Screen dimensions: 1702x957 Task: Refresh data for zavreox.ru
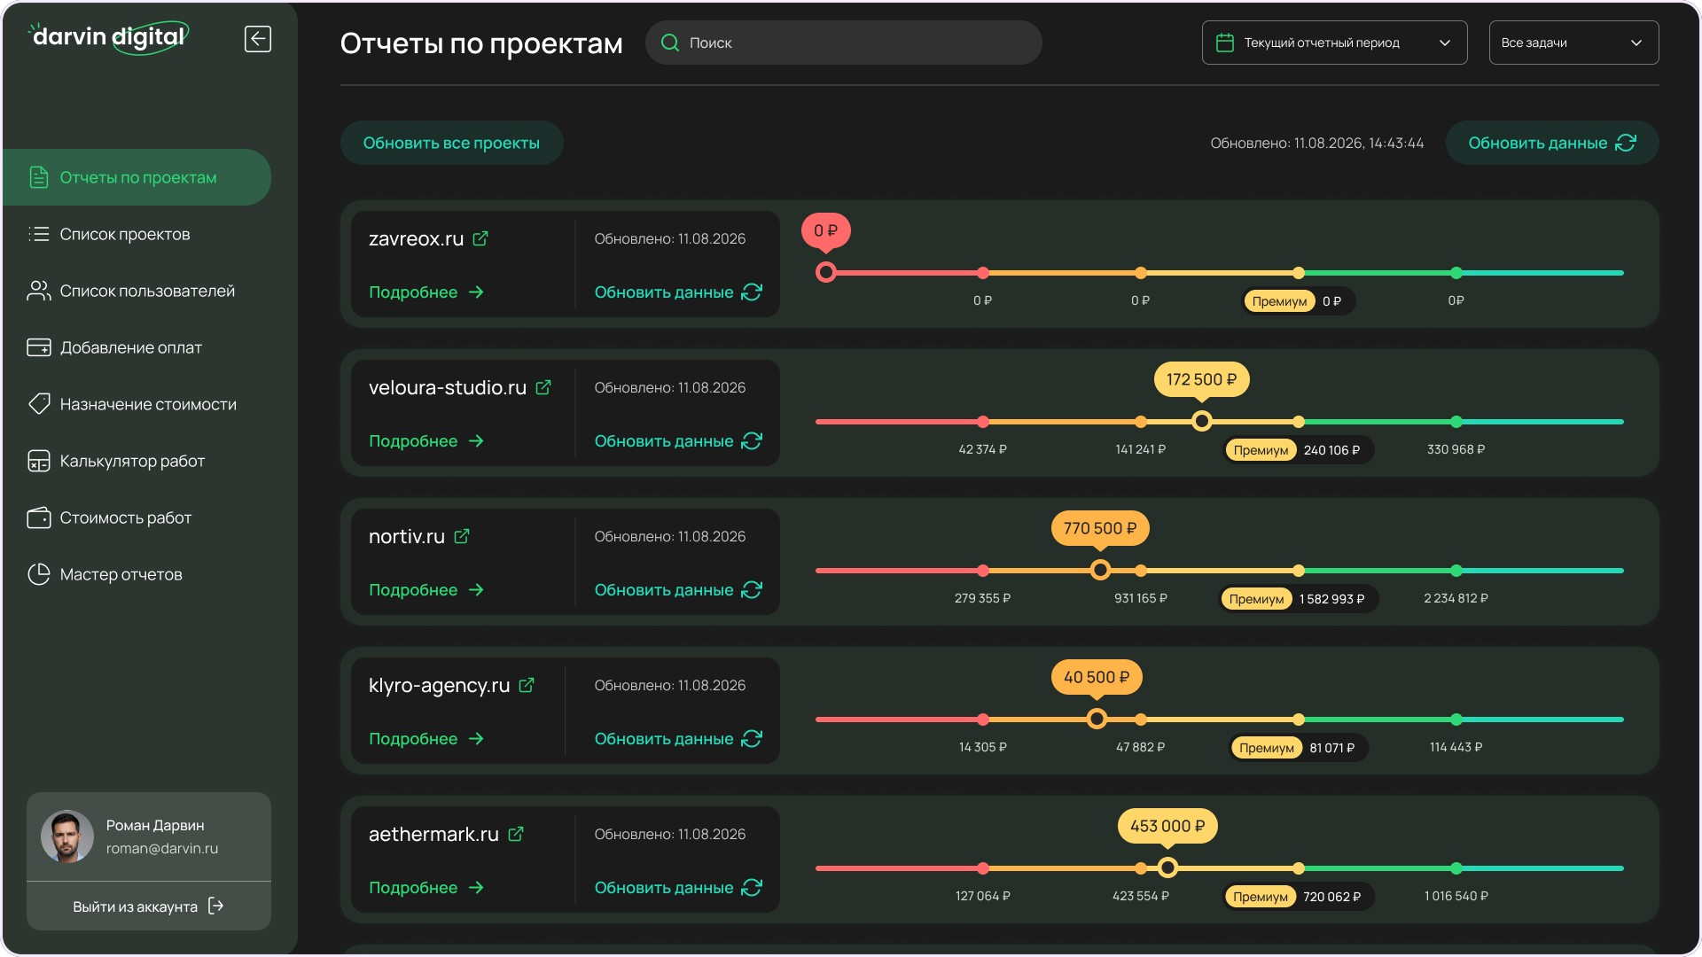pos(678,292)
